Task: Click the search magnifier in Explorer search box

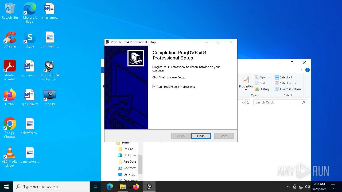Action: point(303,102)
